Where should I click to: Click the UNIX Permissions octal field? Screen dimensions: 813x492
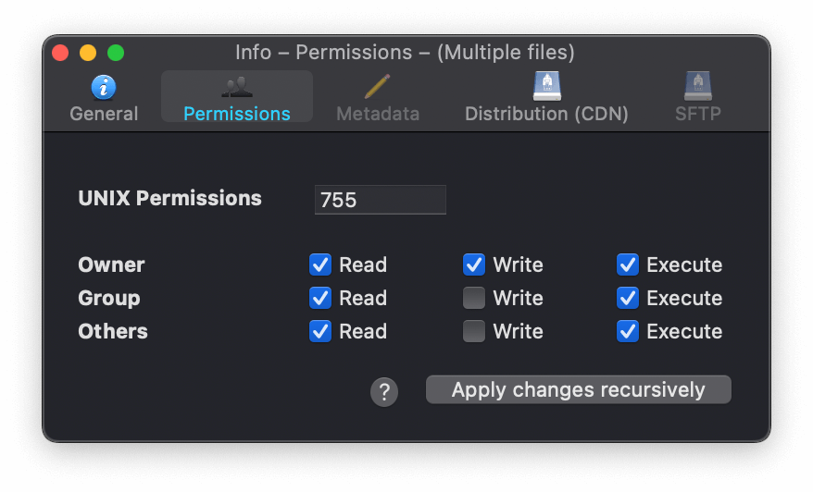tap(380, 200)
